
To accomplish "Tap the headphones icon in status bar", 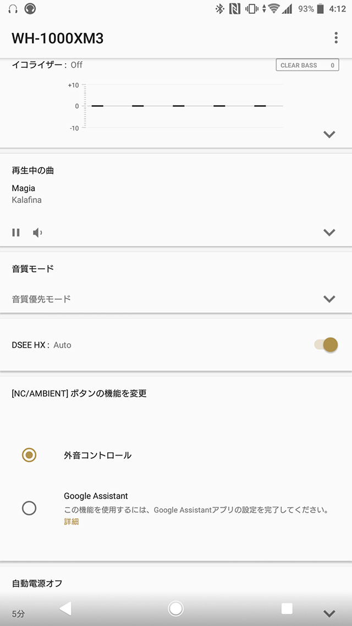I will [x=13, y=9].
